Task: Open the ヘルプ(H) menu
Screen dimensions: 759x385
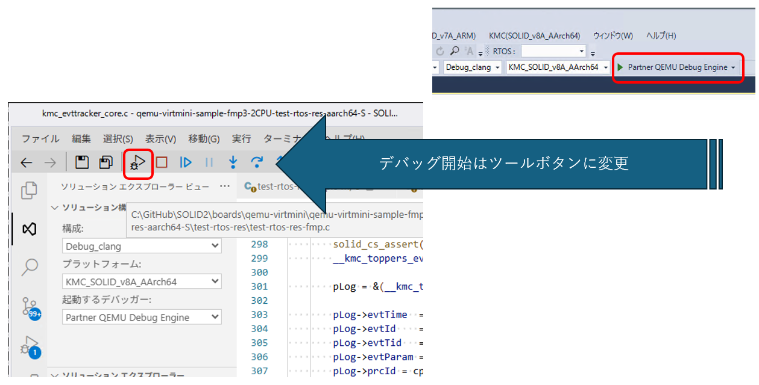Action: 660,35
